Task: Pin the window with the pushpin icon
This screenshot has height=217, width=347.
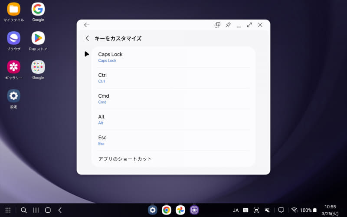Action: 228,25
